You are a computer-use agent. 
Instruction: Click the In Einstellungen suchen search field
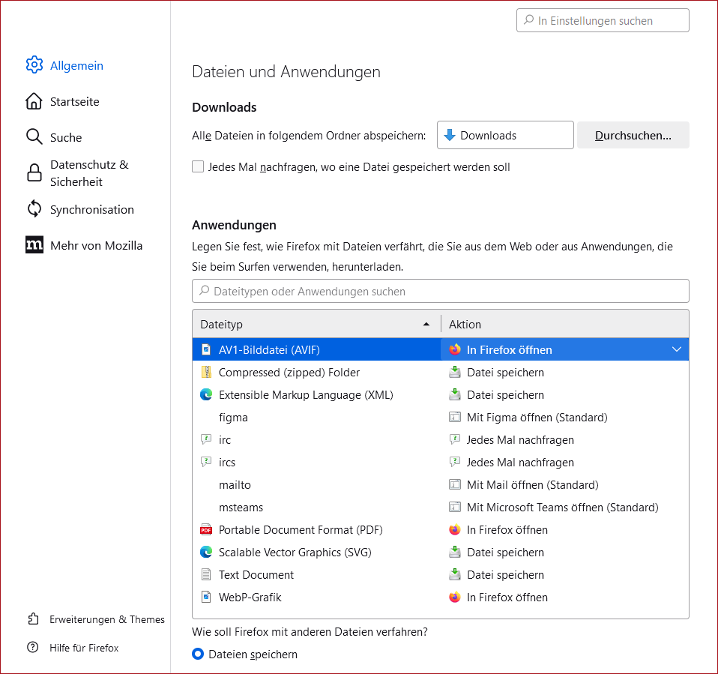pos(602,20)
